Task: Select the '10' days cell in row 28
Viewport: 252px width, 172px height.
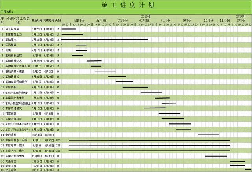Action: point(58,170)
